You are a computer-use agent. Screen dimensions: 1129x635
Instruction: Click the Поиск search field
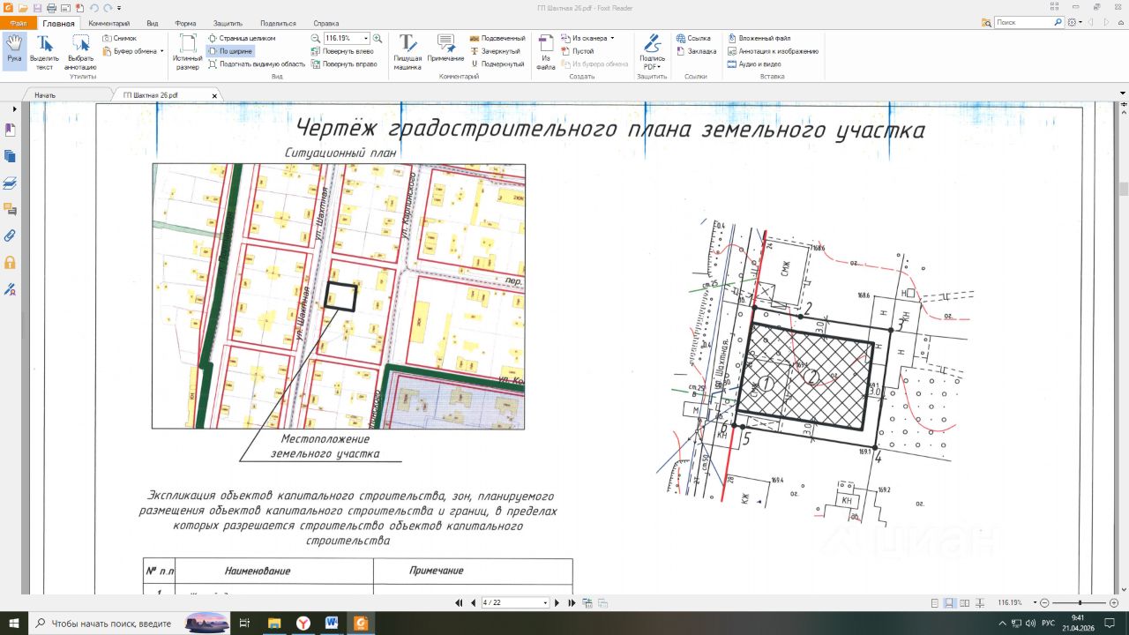coord(1023,23)
